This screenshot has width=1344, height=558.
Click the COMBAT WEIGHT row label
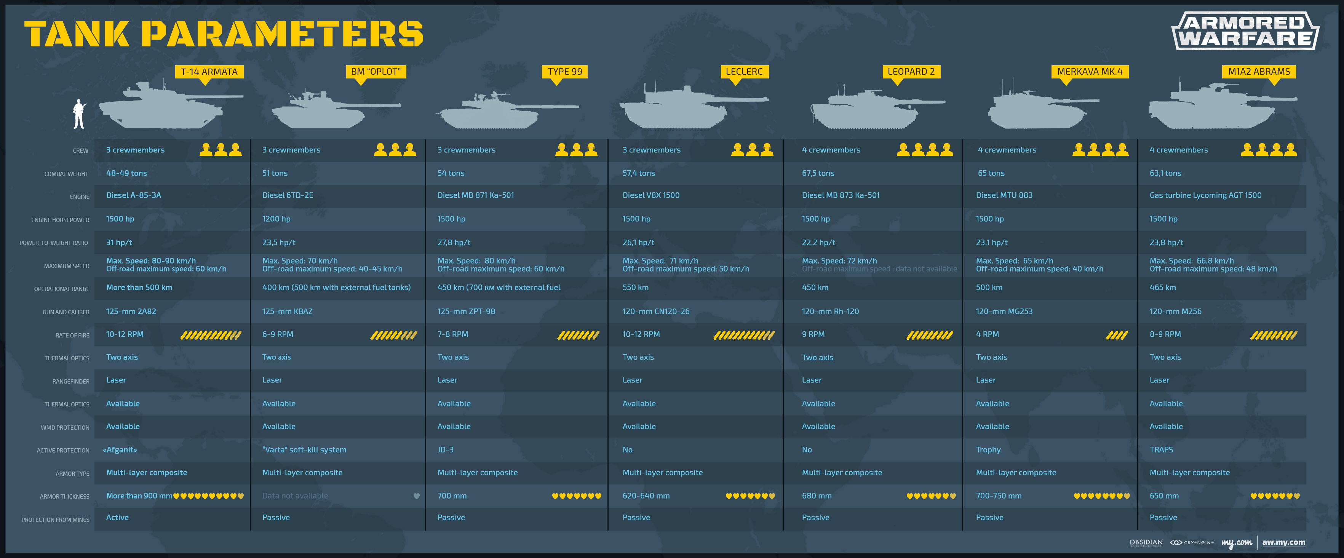point(66,174)
